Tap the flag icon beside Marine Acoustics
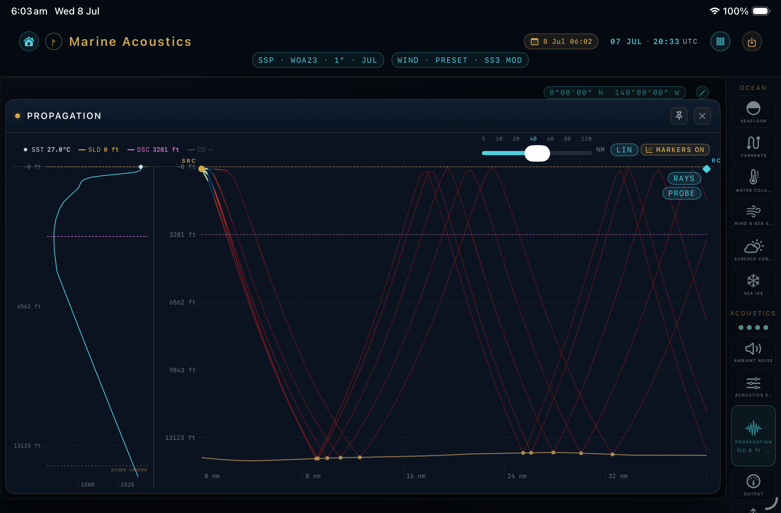Image resolution: width=781 pixels, height=513 pixels. pos(54,42)
